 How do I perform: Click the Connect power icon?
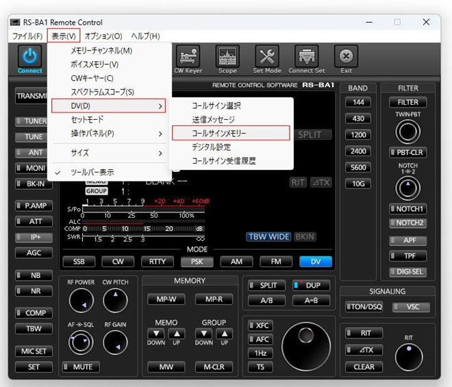29,58
